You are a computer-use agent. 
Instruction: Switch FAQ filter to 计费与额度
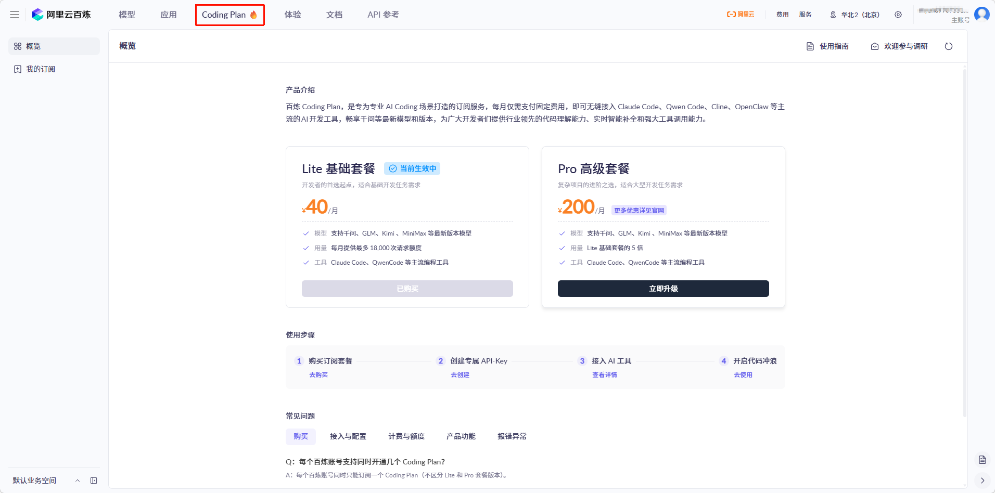[406, 436]
